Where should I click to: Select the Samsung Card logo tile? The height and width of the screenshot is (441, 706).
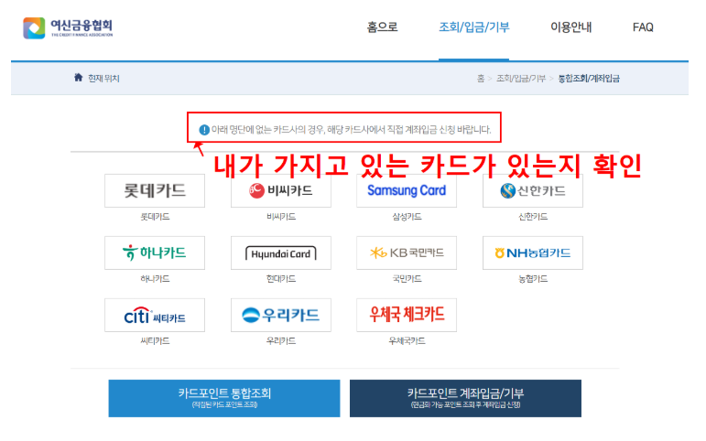coord(407,191)
